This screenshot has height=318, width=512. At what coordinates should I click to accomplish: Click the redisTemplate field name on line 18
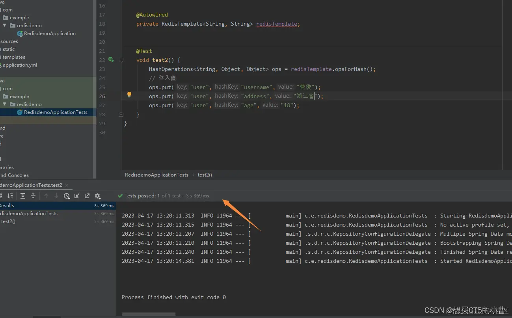[276, 24]
